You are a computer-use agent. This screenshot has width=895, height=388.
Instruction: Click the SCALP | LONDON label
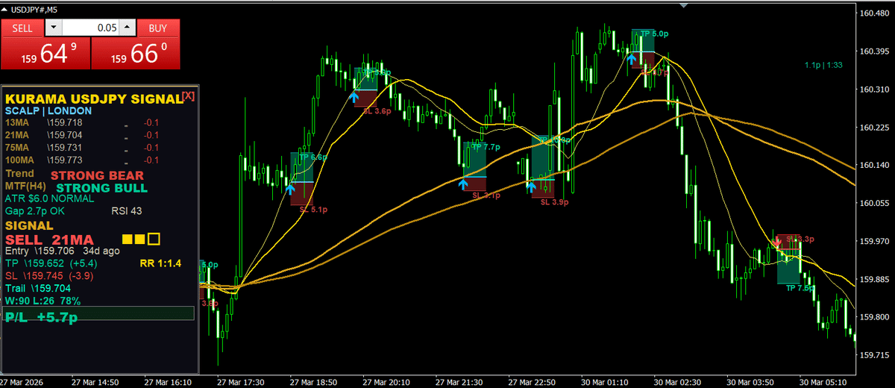coord(48,110)
